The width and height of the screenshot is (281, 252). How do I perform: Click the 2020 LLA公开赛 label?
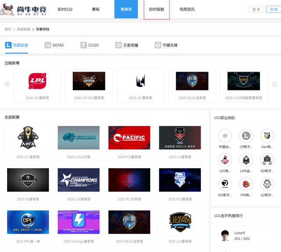coord(79,157)
